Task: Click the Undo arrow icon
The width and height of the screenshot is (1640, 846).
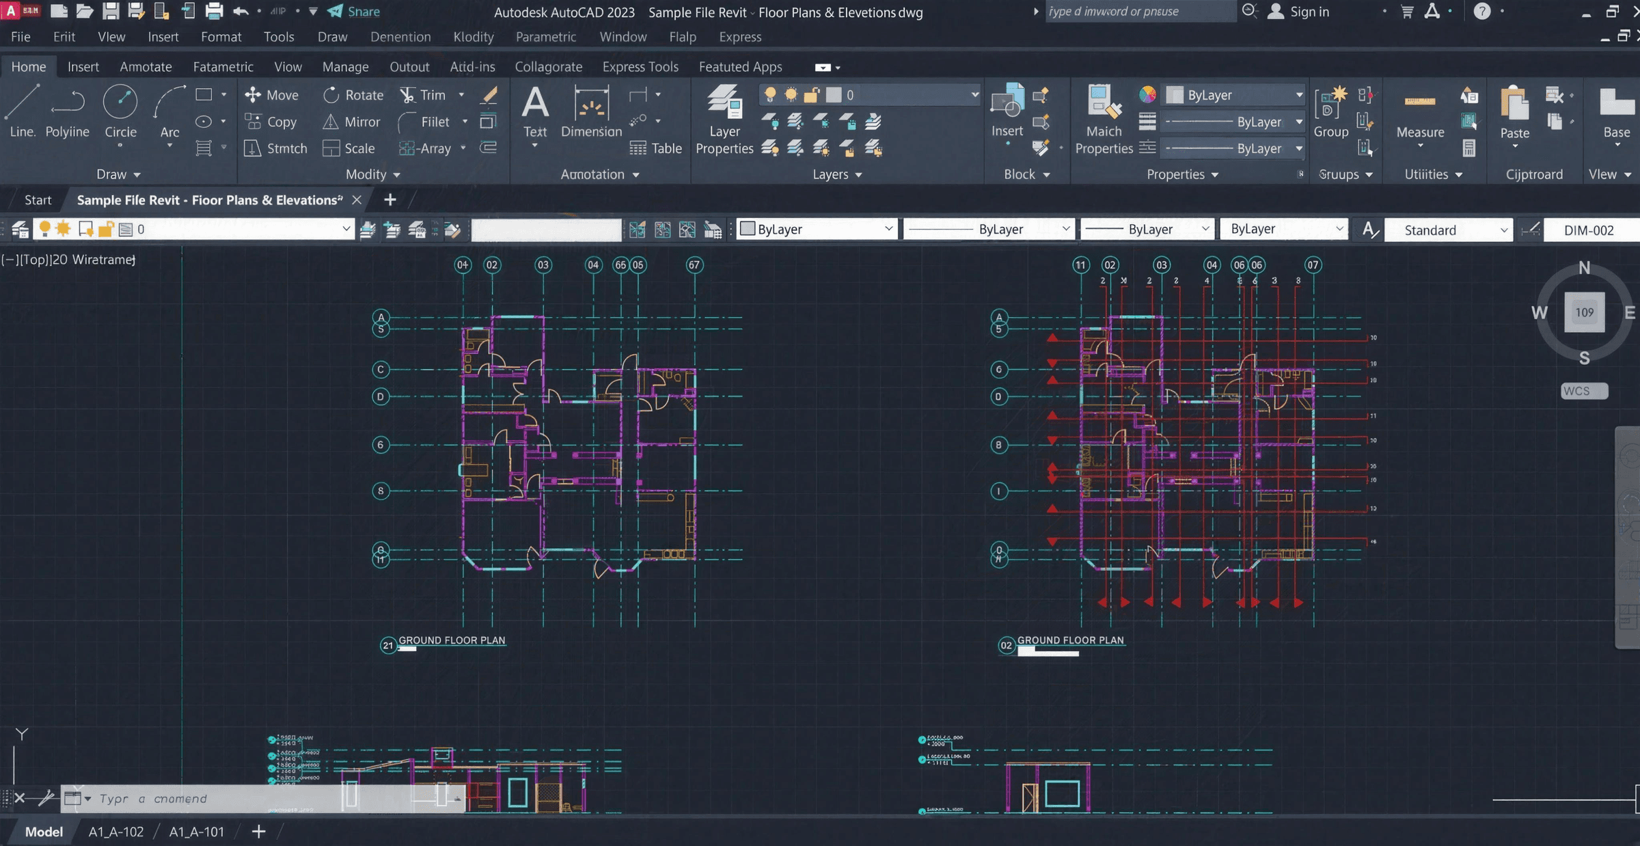Action: pos(241,11)
